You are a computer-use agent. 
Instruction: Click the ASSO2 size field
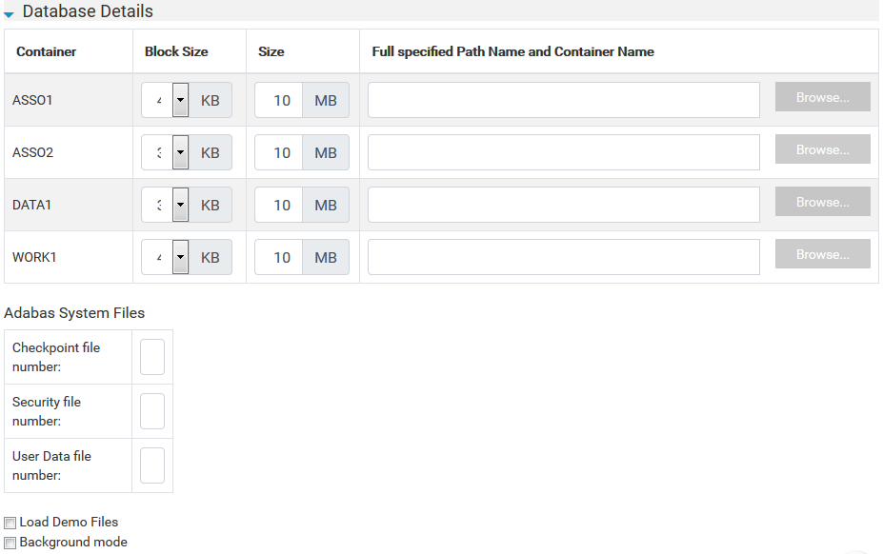pos(279,152)
